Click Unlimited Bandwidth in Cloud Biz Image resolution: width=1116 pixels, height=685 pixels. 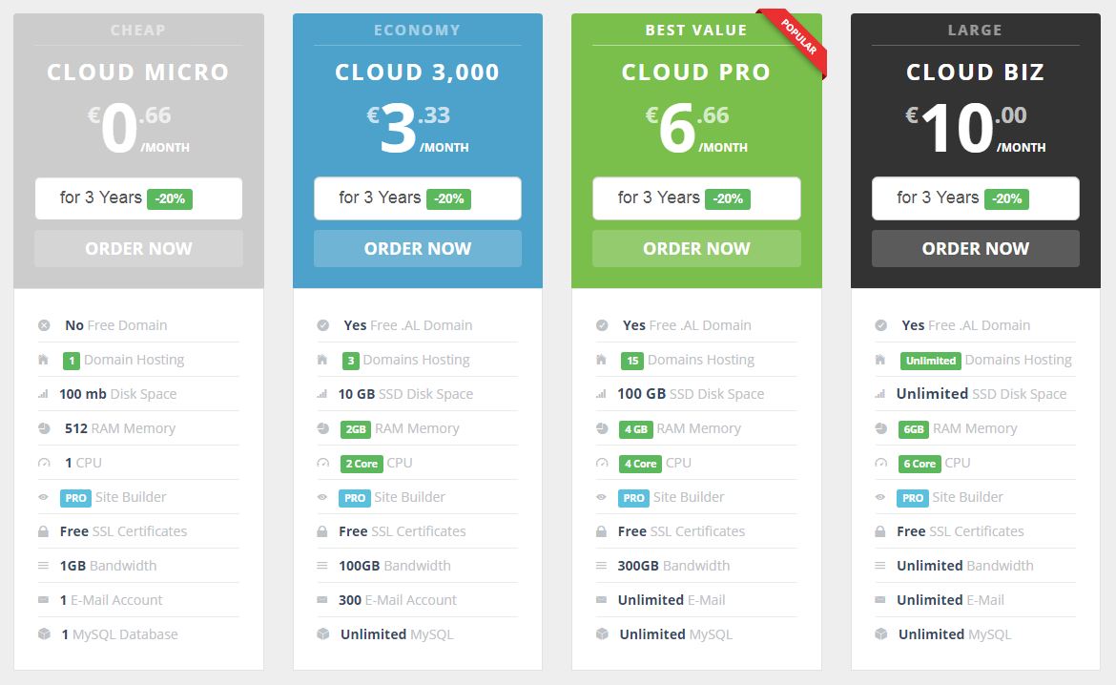coord(965,566)
